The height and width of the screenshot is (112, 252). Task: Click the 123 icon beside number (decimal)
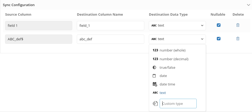[155, 59]
